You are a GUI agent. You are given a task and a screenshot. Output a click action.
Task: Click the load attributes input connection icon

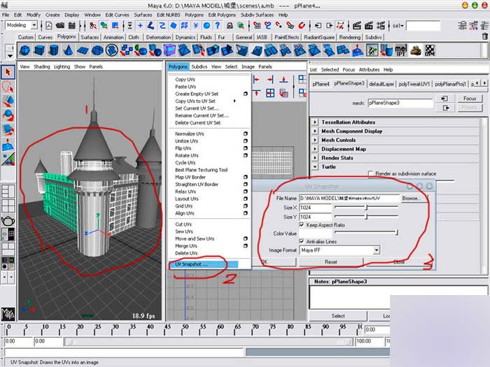[x=444, y=99]
